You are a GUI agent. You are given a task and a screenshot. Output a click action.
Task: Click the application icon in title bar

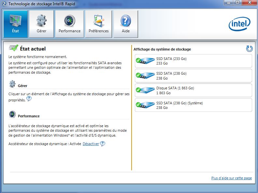coord(4,4)
